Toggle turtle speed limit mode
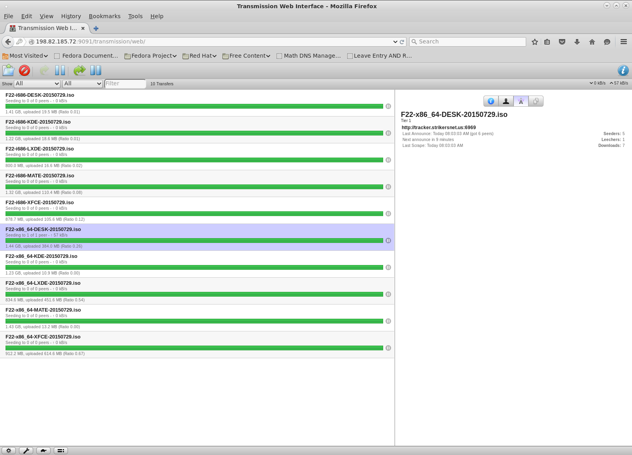 [x=43, y=451]
